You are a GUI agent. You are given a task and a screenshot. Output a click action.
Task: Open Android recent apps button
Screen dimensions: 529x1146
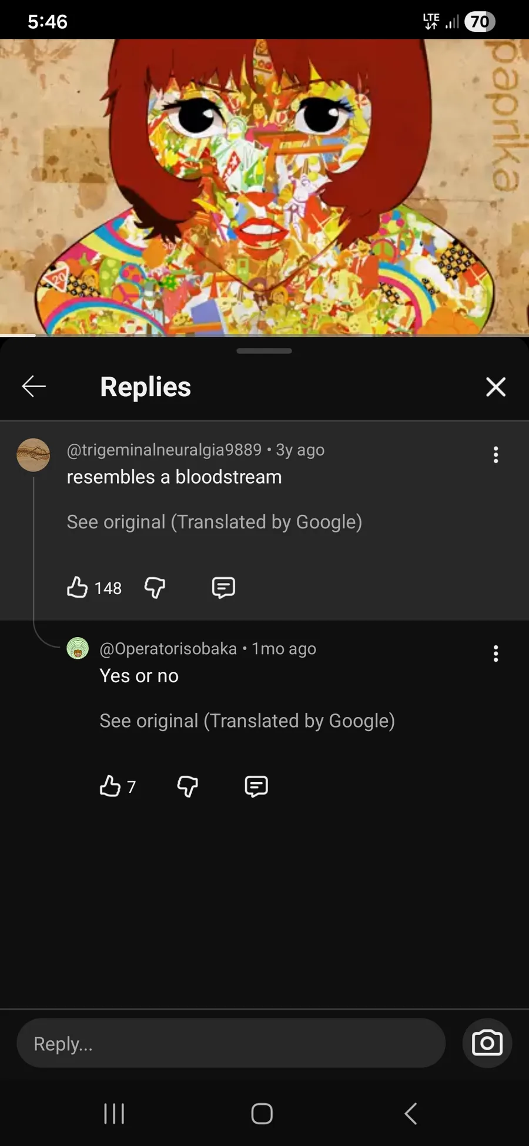tap(114, 1113)
